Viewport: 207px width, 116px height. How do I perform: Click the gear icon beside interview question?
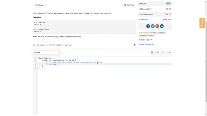[x=135, y=45]
